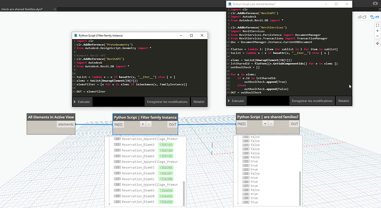Screen dimensions: 381x208
Task: Remove input port on 'are shared families?' node
Action: (x=271, y=124)
